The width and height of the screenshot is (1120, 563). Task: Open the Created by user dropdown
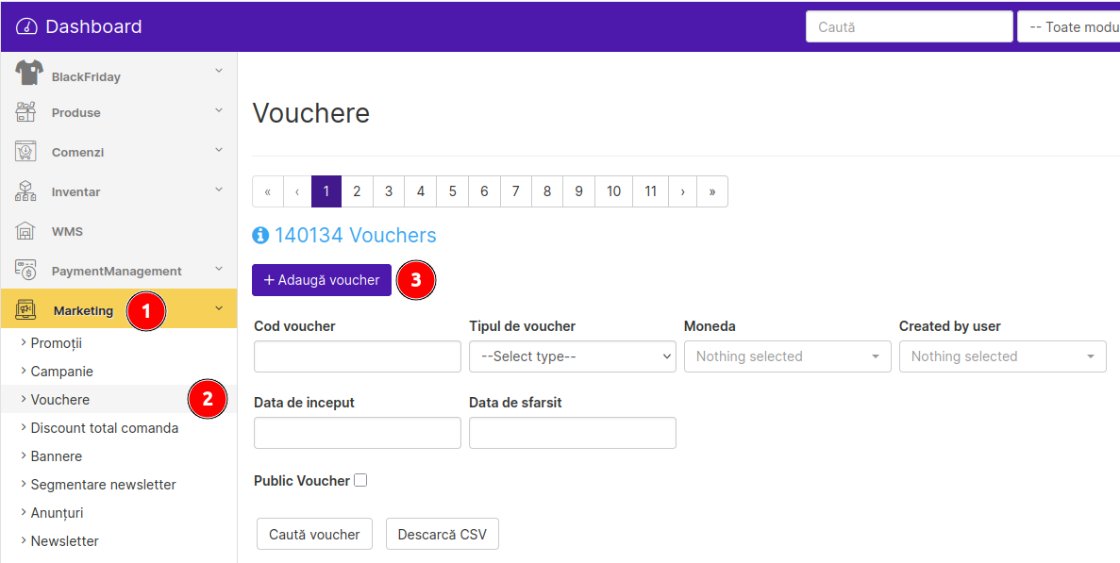tap(1002, 356)
